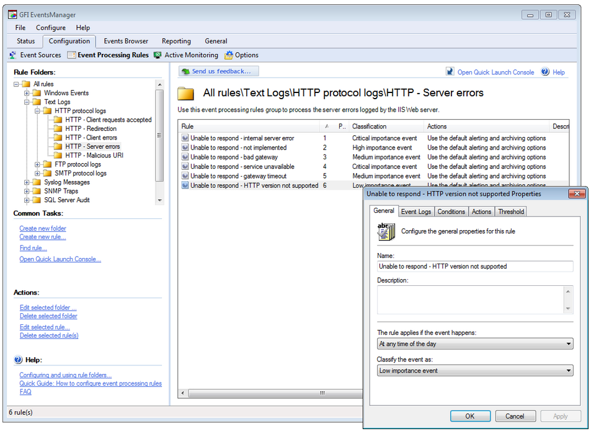Collapse the HTTP protocol logs node
591x431 pixels.
tap(37, 111)
